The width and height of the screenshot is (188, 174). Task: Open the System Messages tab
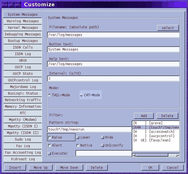[x=23, y=15]
